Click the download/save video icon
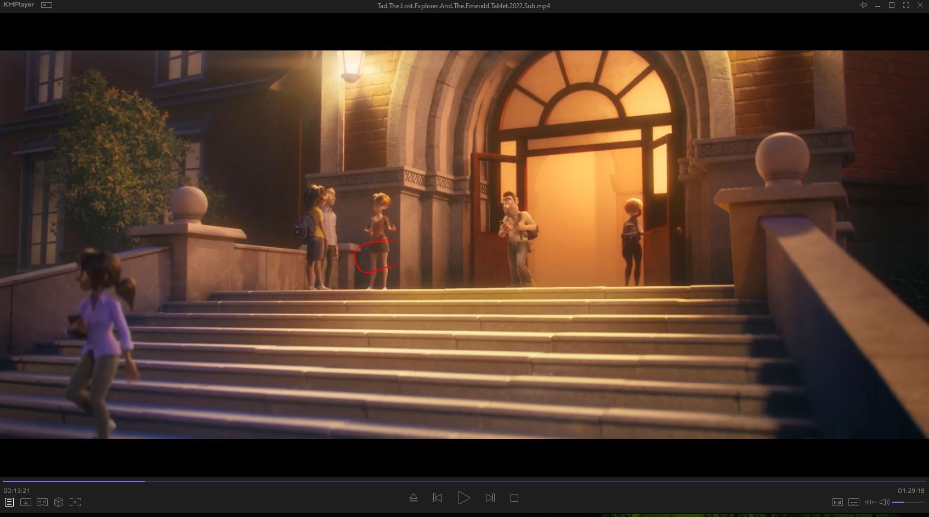Screen dimensions: 929x517 (x=26, y=502)
